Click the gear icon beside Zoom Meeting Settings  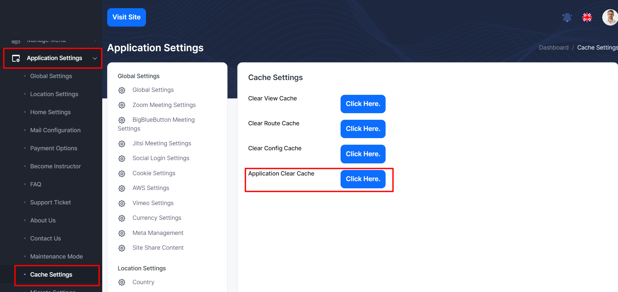tap(122, 105)
